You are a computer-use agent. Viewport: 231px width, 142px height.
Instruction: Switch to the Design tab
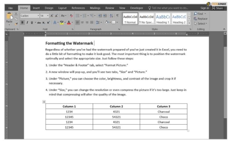pyautogui.click(x=49, y=8)
